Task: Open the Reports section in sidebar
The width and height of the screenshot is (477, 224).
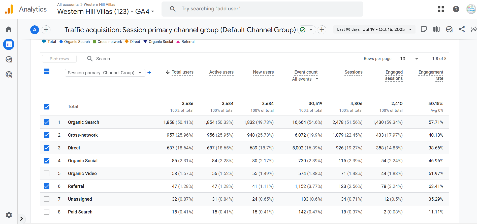Action: pos(9,44)
